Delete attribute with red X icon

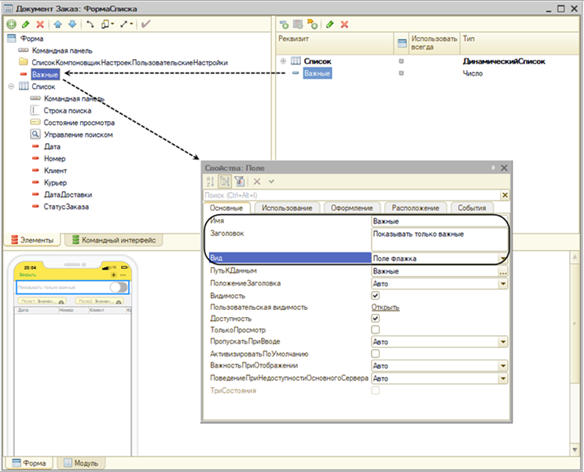click(x=344, y=25)
